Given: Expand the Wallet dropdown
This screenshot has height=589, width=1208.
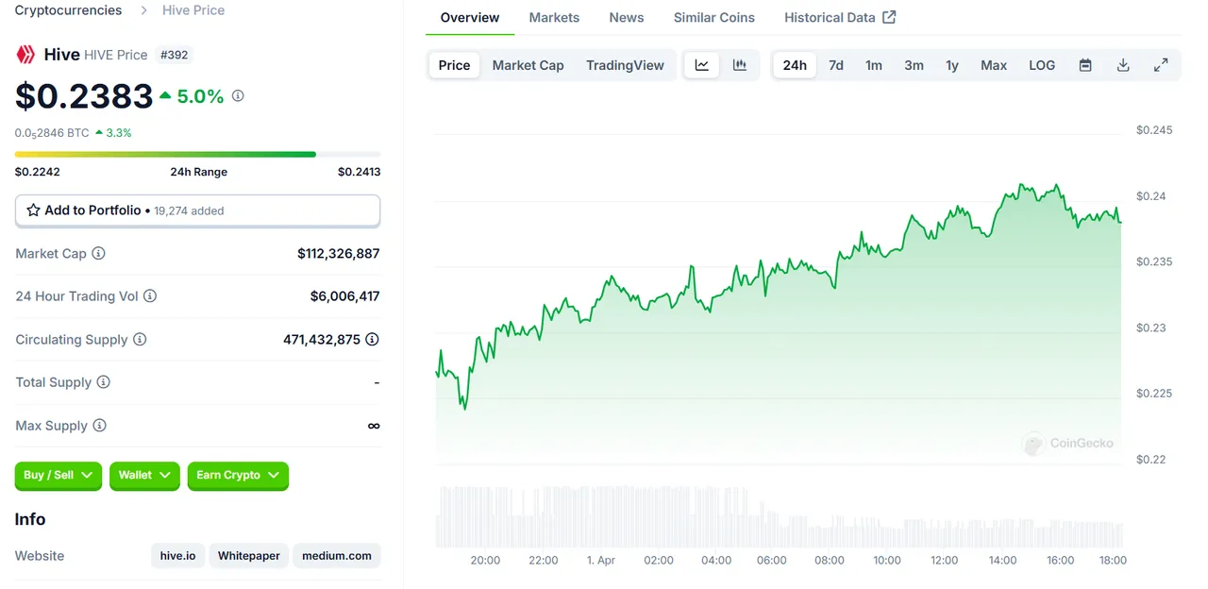Looking at the screenshot, I should [144, 475].
